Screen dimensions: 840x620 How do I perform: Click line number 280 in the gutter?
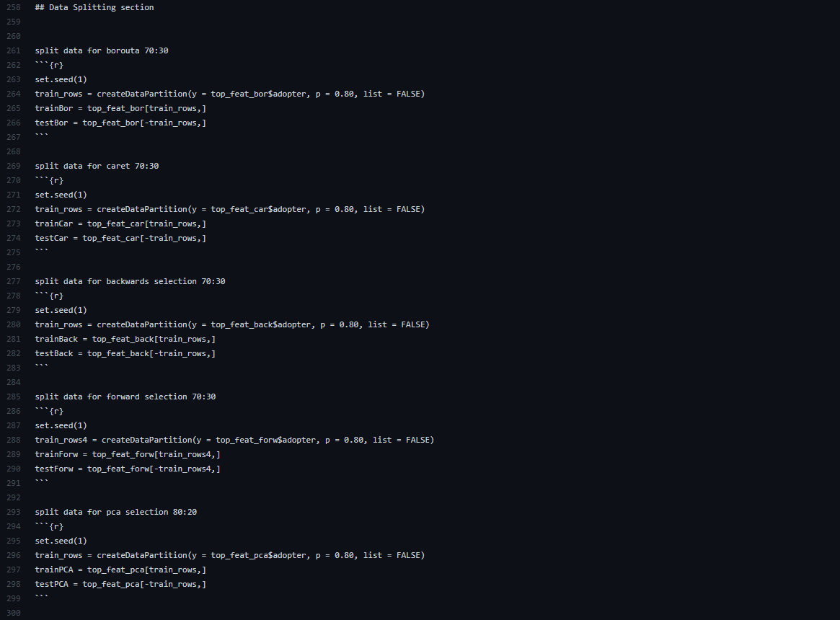click(x=14, y=324)
